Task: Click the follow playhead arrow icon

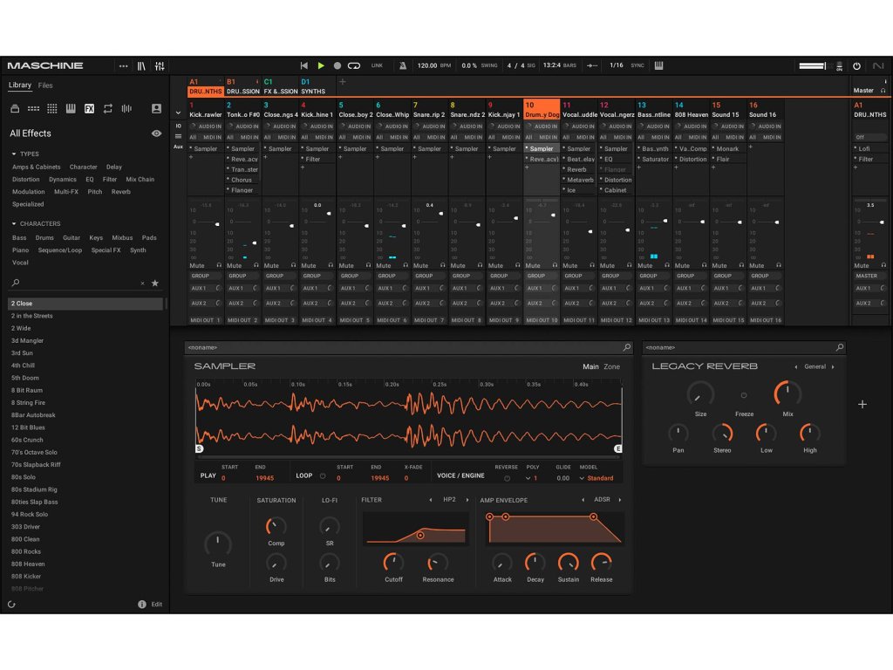Action: (592, 65)
